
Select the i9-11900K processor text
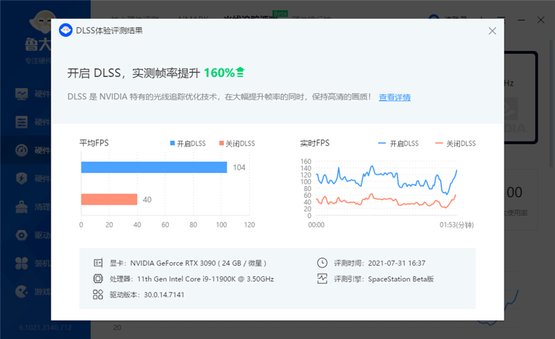pos(205,279)
